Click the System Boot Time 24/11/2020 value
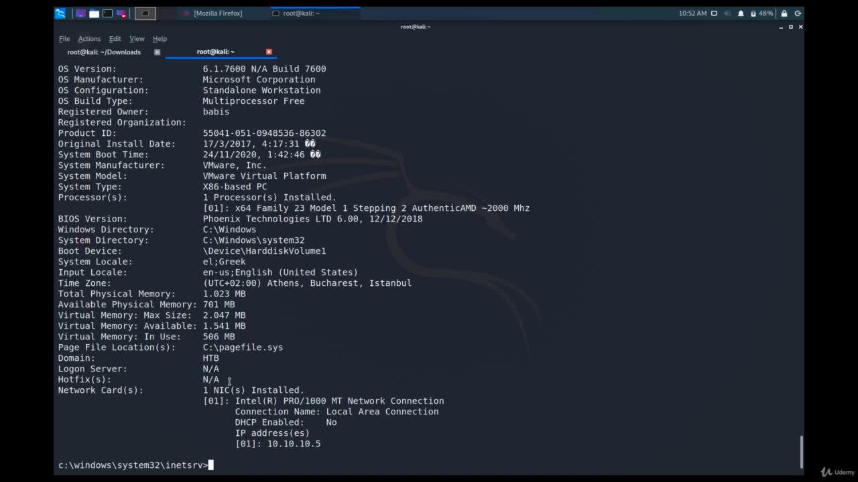 click(261, 155)
